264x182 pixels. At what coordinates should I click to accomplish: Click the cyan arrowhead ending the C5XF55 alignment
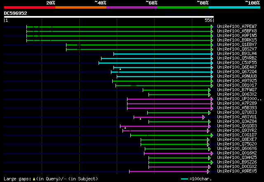(212, 63)
